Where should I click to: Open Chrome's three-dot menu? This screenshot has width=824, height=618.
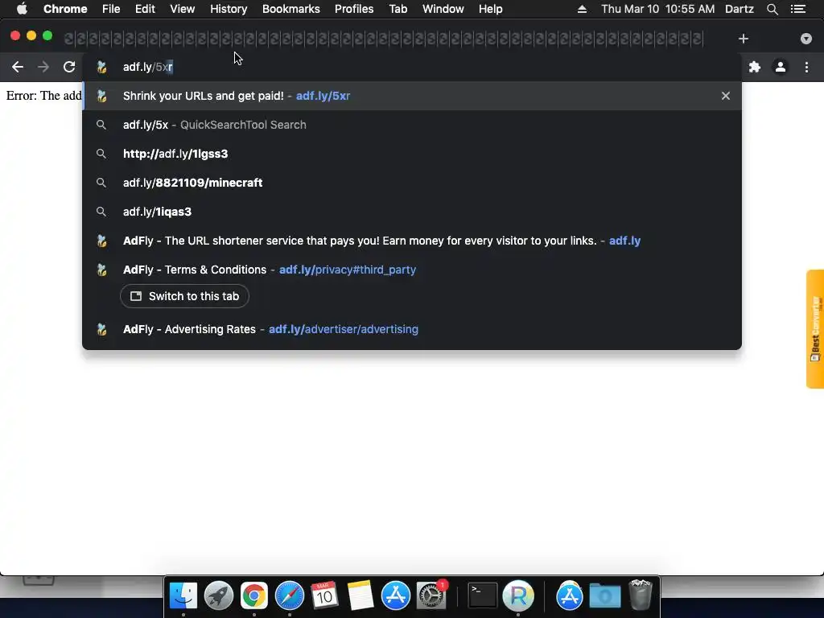point(806,67)
